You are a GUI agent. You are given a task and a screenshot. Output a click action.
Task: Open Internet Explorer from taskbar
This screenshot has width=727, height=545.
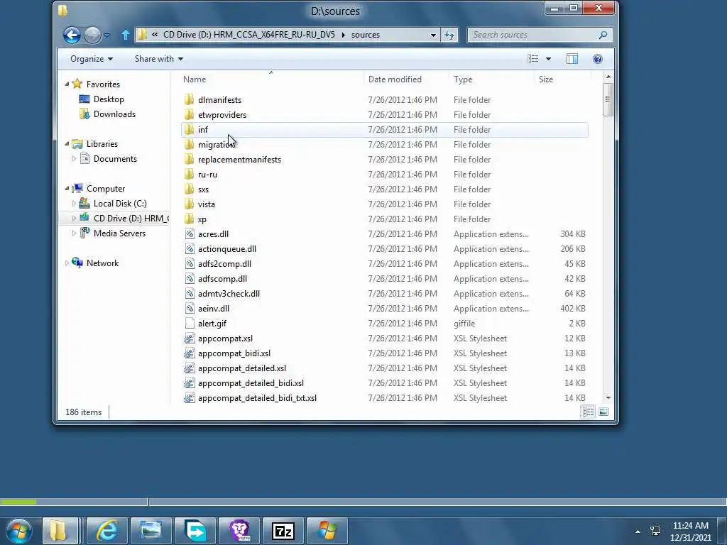(107, 531)
